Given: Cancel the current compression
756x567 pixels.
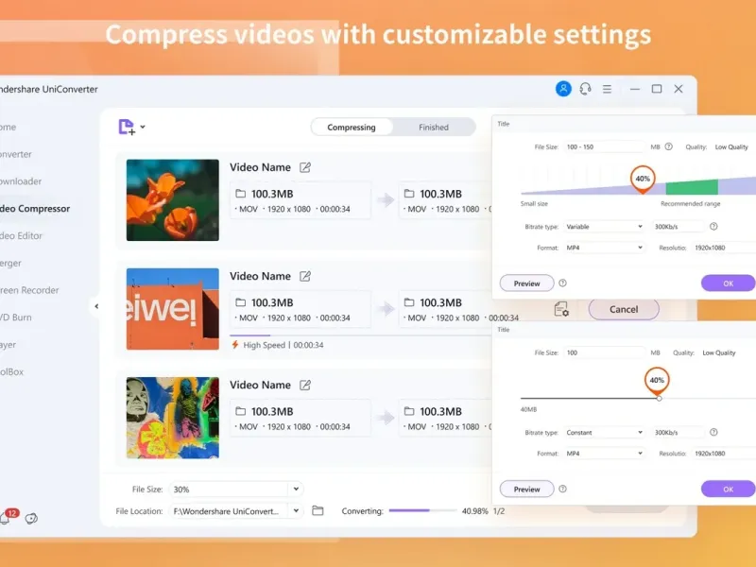Looking at the screenshot, I should pyautogui.click(x=624, y=309).
